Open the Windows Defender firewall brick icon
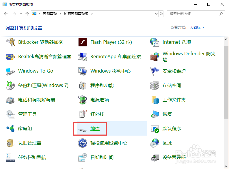229x169 pixels. pyautogui.click(x=155, y=57)
